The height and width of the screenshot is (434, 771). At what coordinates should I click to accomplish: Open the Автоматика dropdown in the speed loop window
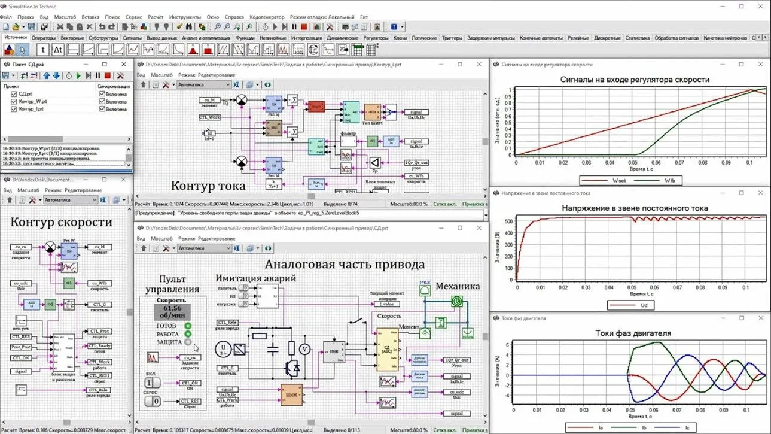pyautogui.click(x=71, y=199)
